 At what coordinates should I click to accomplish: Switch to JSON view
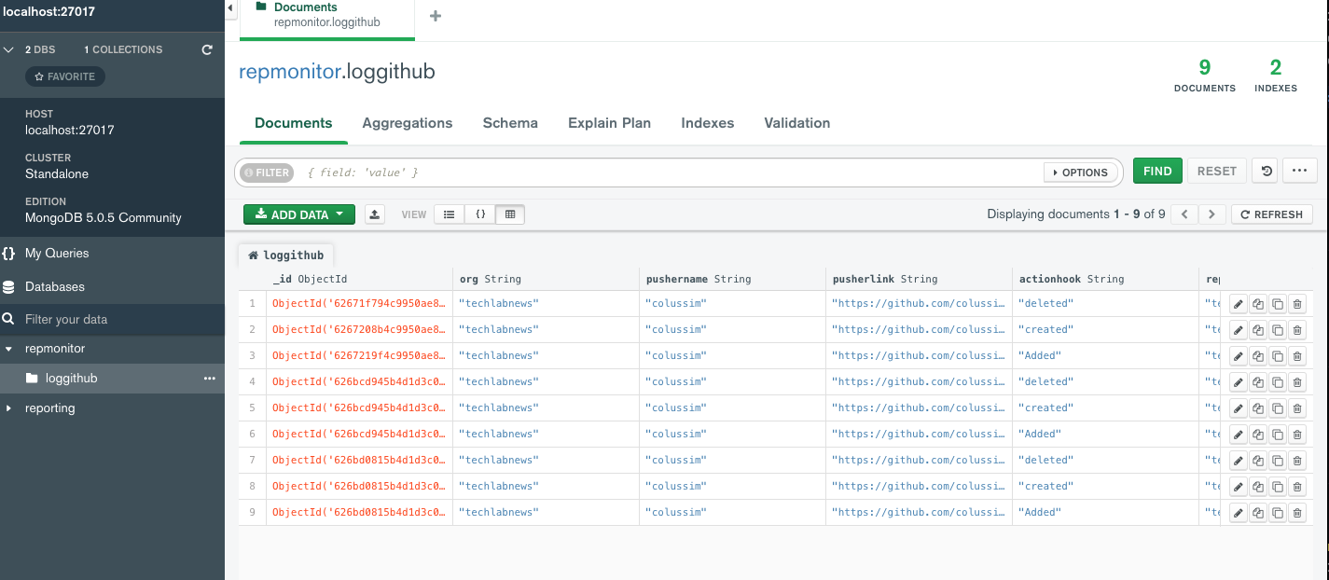click(x=480, y=214)
